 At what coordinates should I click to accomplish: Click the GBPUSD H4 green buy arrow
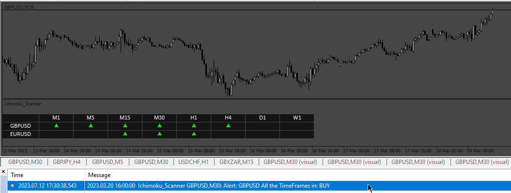(229, 125)
